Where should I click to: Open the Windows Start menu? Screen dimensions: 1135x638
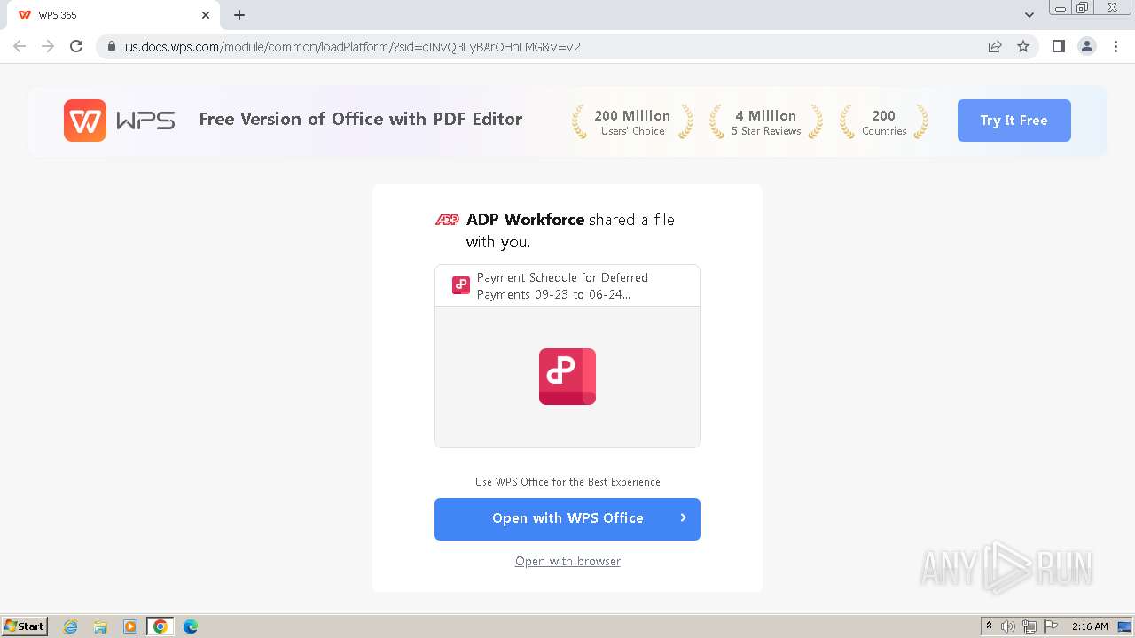[x=25, y=626]
